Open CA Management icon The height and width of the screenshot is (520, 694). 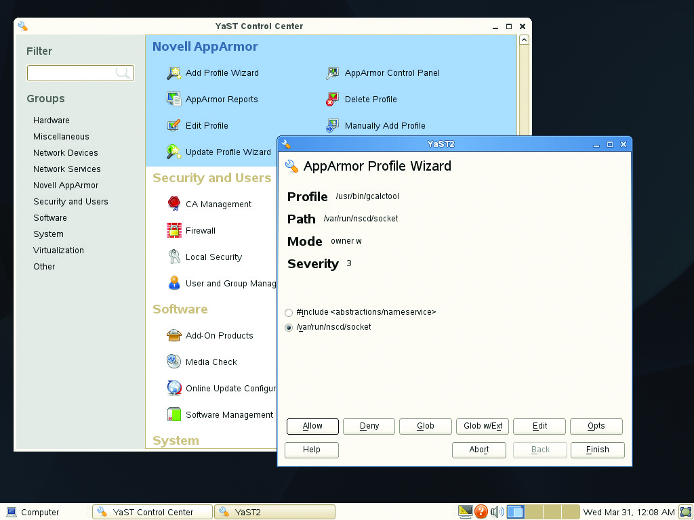[x=174, y=204]
